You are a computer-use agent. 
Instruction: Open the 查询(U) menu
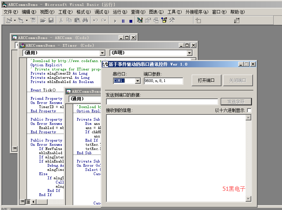point(138,12)
